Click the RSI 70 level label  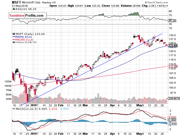pos(170,15)
